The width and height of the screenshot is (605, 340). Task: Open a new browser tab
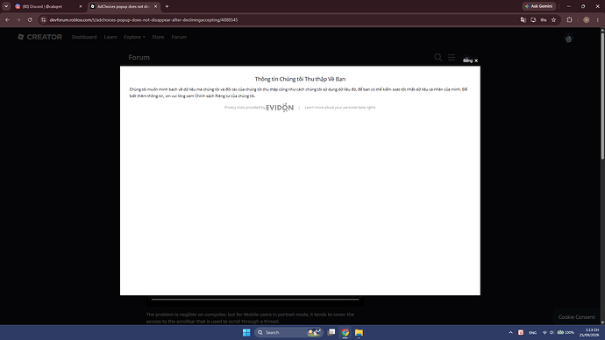(x=167, y=6)
